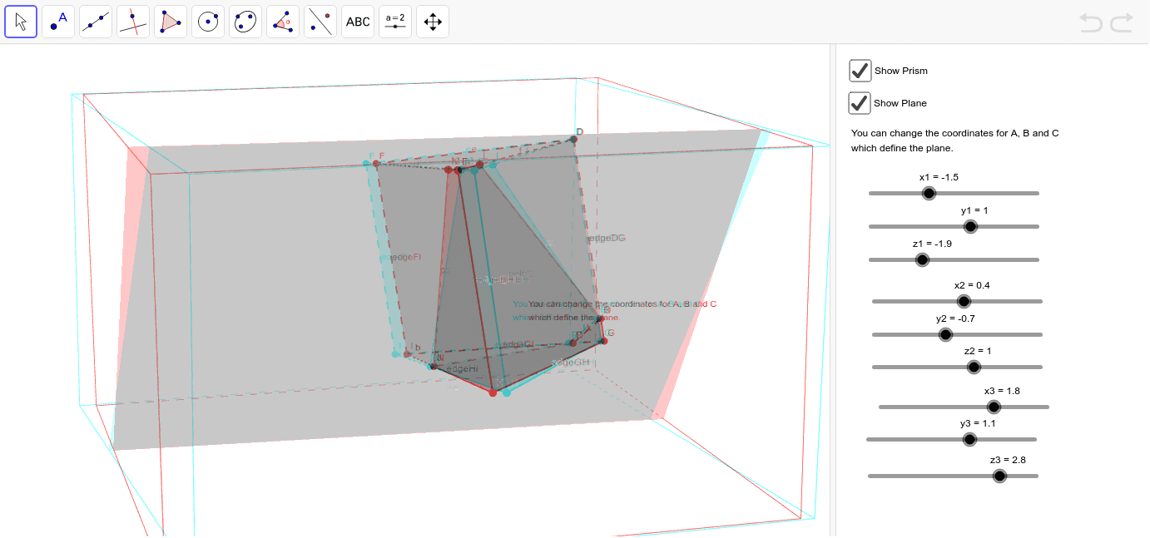Open the Text tool labeled ABC
Viewport: 1150px width, 538px height.
point(357,22)
